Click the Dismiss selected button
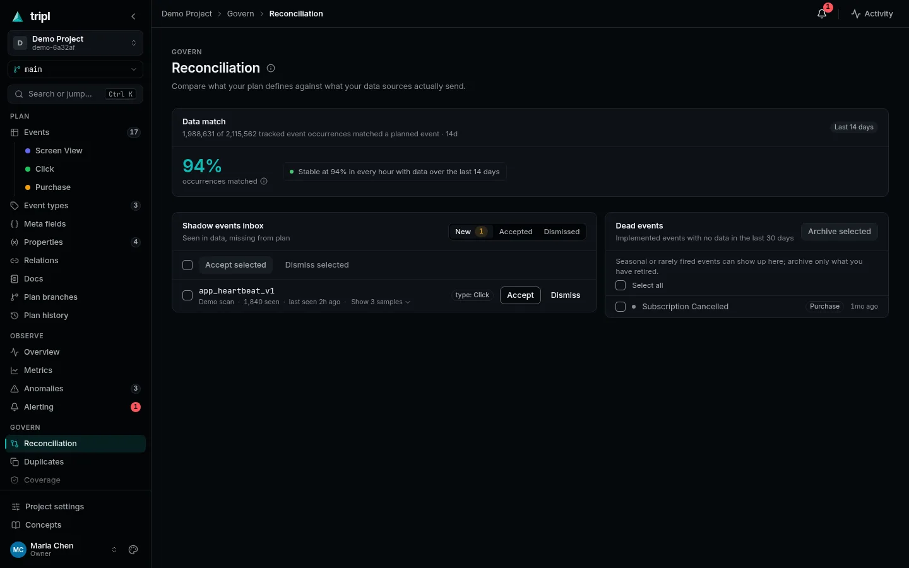909x568 pixels. pyautogui.click(x=317, y=265)
